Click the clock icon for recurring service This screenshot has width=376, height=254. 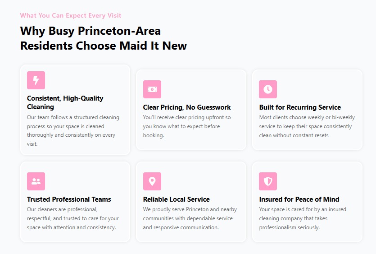tap(268, 89)
